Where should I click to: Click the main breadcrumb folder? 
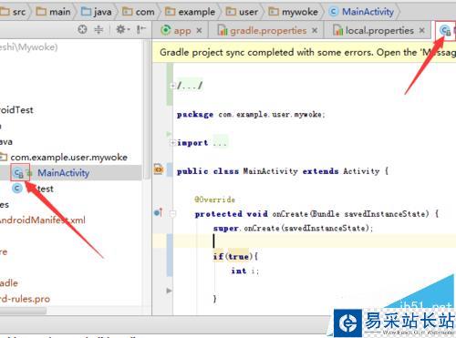53,12
